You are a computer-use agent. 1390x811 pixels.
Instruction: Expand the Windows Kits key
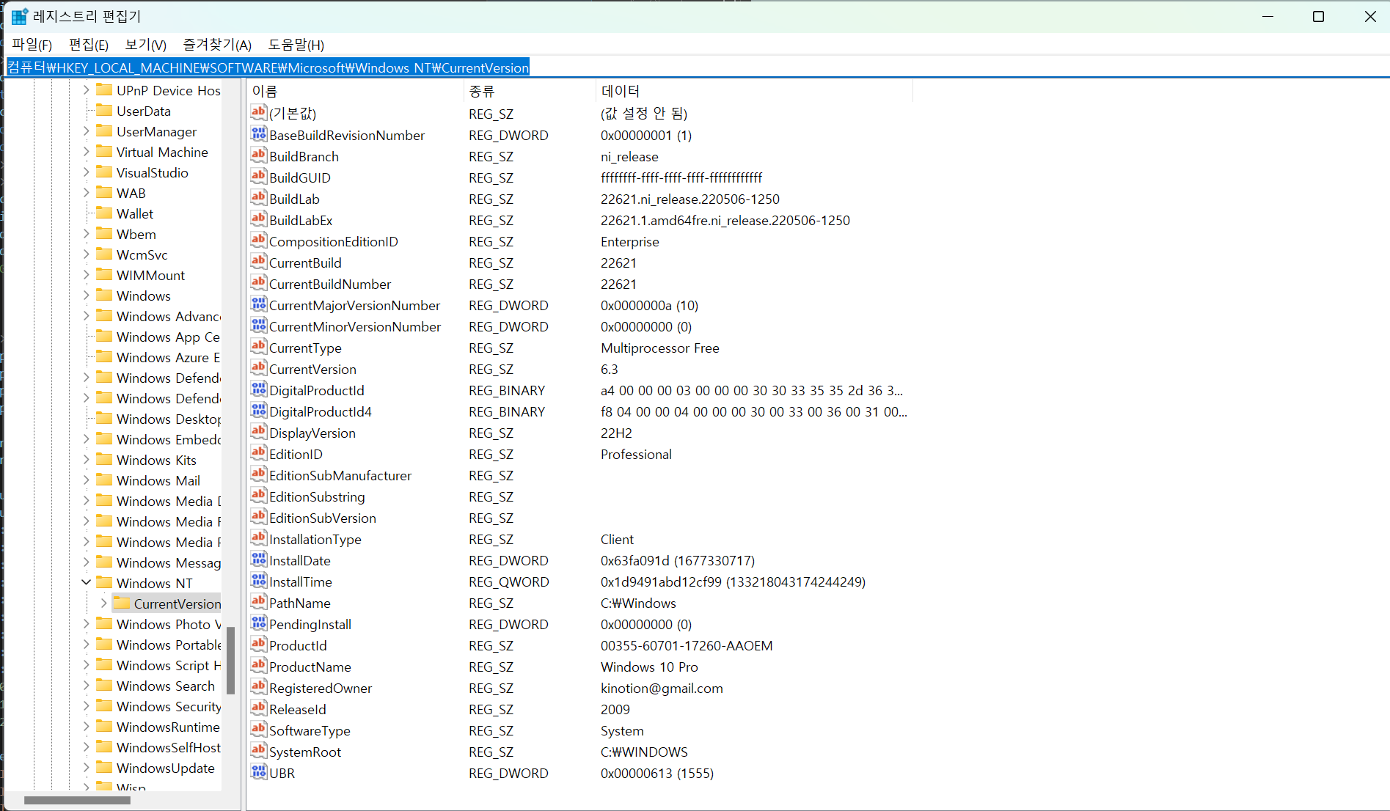[86, 459]
